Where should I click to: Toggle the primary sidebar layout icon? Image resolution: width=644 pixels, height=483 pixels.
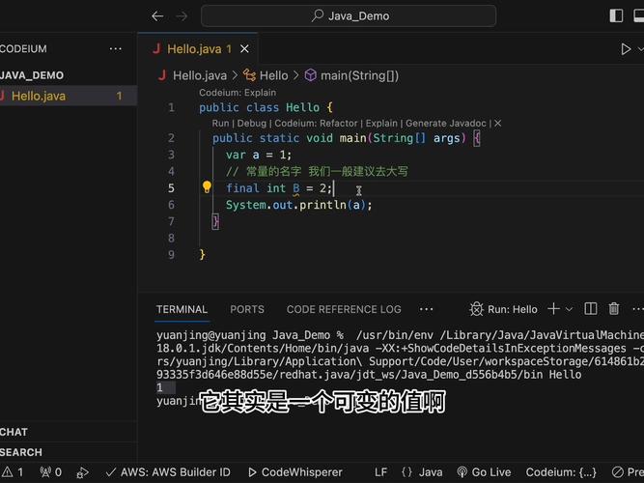click(x=616, y=16)
